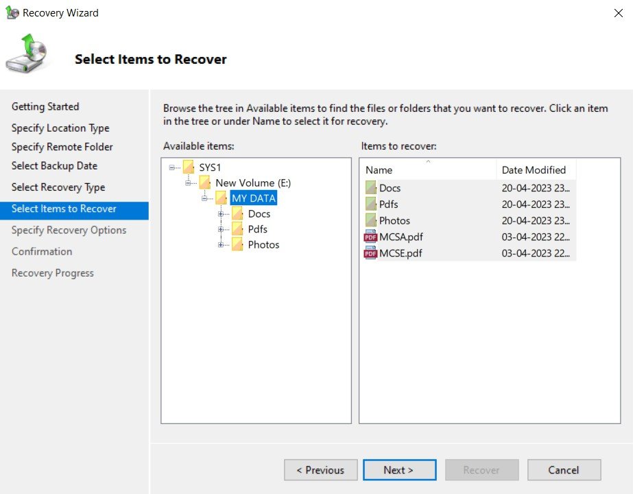The width and height of the screenshot is (633, 494).
Task: Select MCSA.pdf file name in list
Action: (x=401, y=237)
